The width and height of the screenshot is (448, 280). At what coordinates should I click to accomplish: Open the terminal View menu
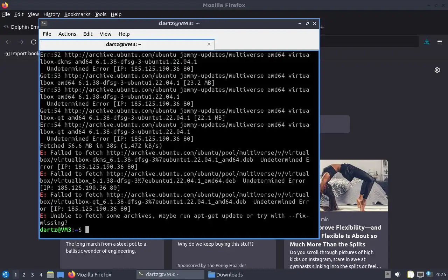[x=105, y=34]
